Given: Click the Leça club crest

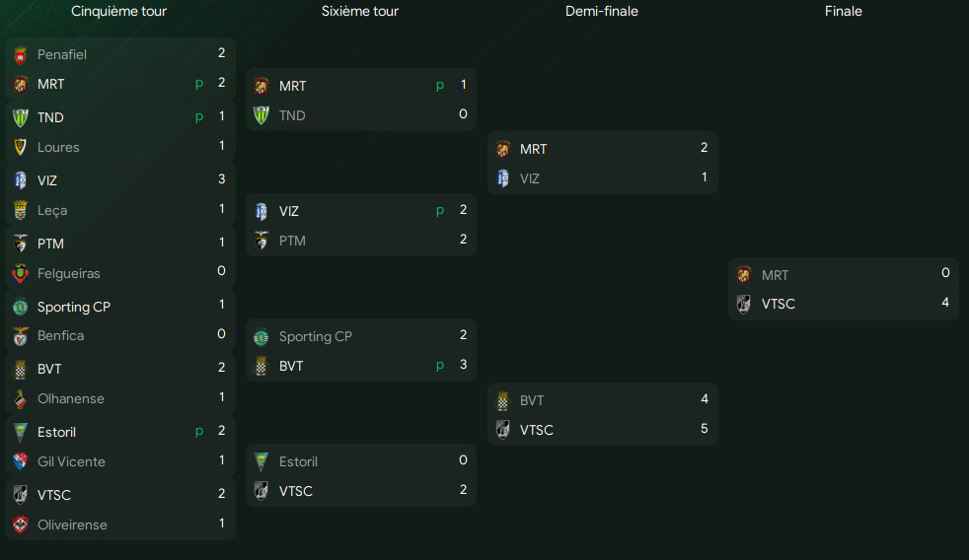Looking at the screenshot, I should 20,210.
